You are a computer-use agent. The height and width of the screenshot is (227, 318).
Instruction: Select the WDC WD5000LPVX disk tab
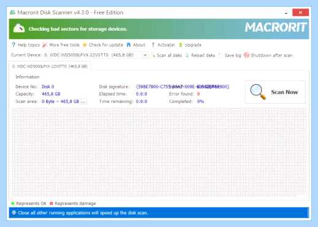50,66
